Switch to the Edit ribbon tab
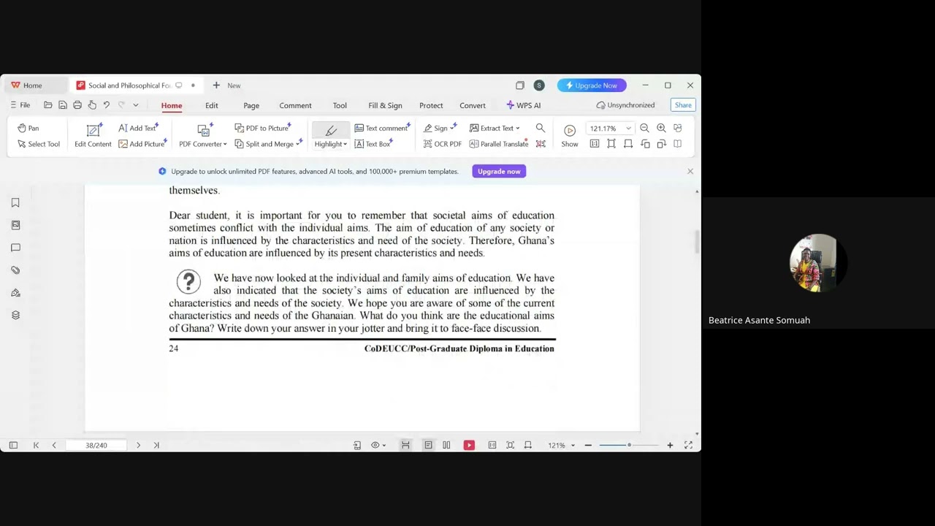 point(212,105)
